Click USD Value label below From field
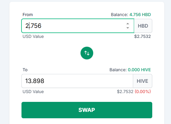The image size is (171, 124). (x=33, y=36)
